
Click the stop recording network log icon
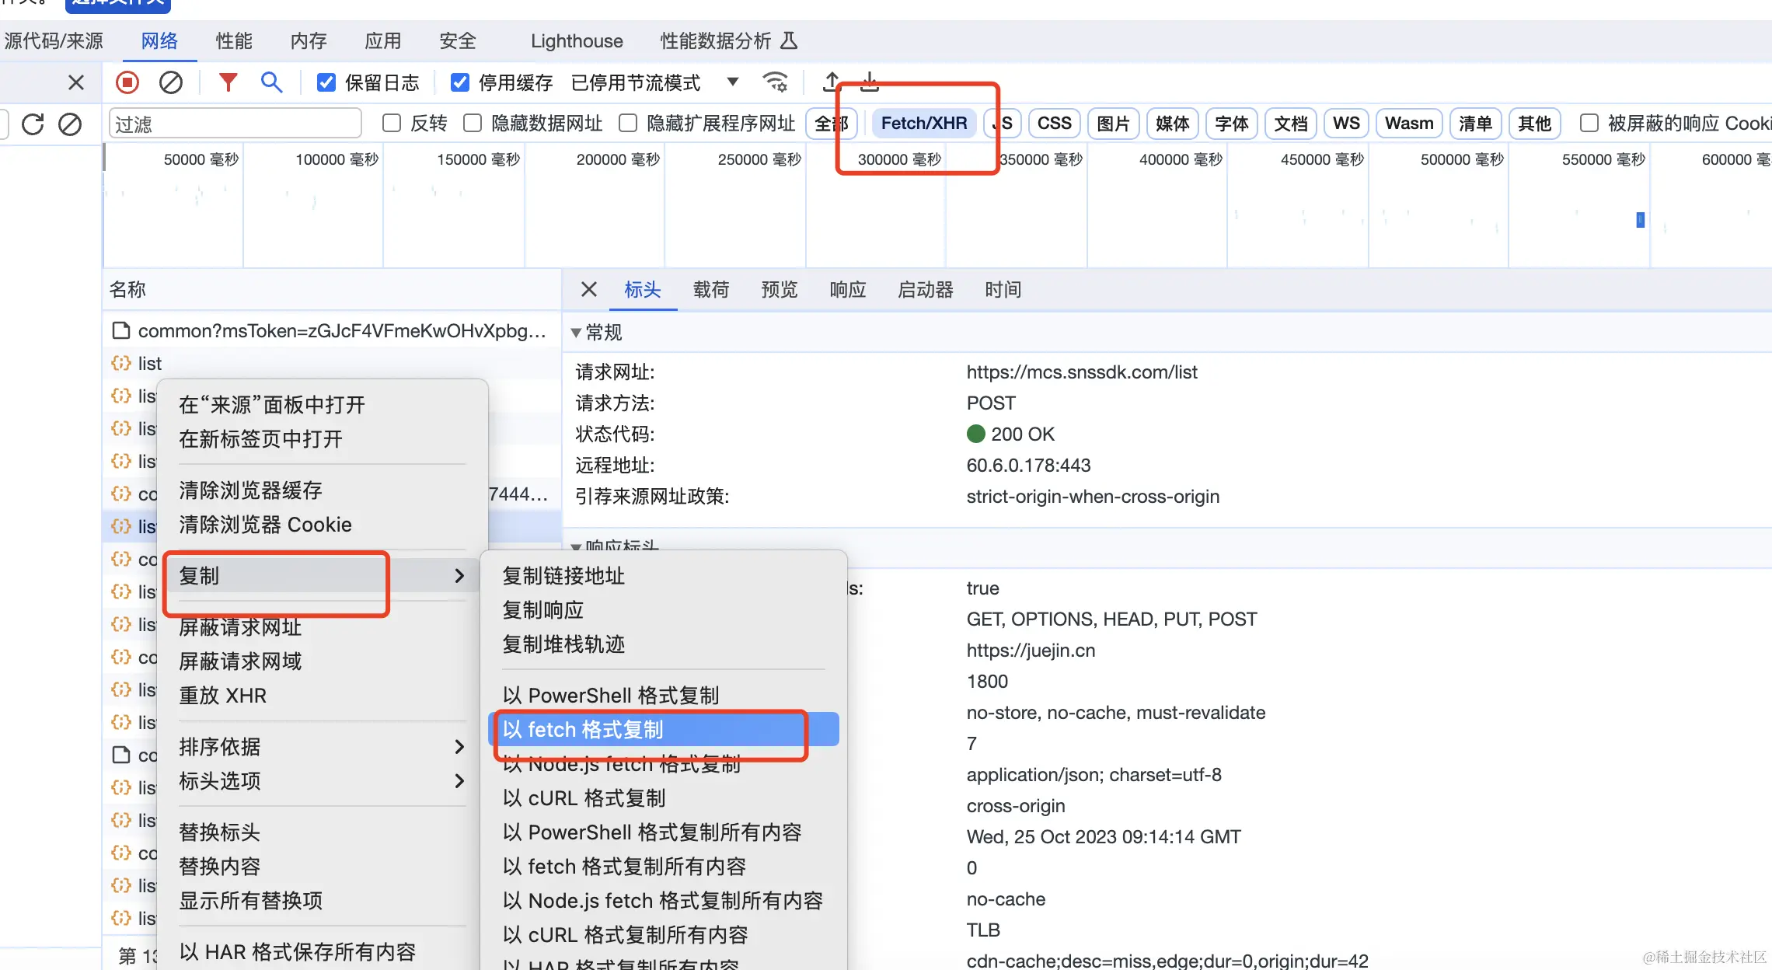[127, 82]
